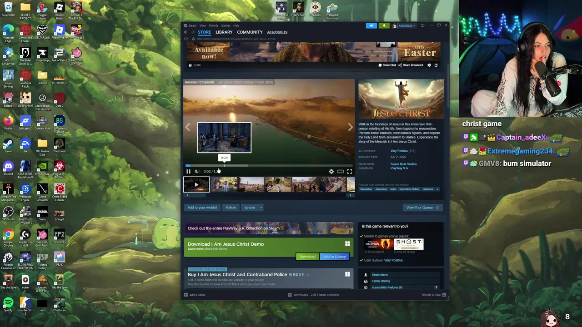This screenshot has width=582, height=327.
Task: Expand the Ignore dropdown arrow
Action: 261,208
